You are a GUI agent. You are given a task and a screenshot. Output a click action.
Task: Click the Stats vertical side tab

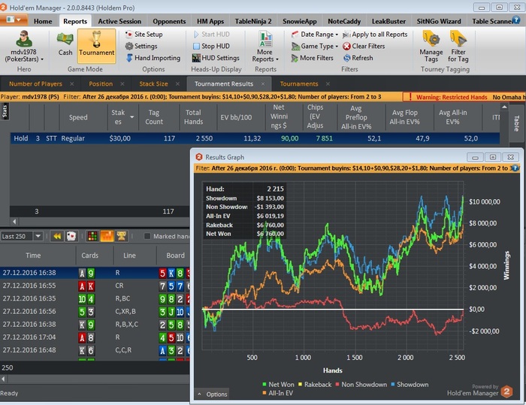click(5, 111)
